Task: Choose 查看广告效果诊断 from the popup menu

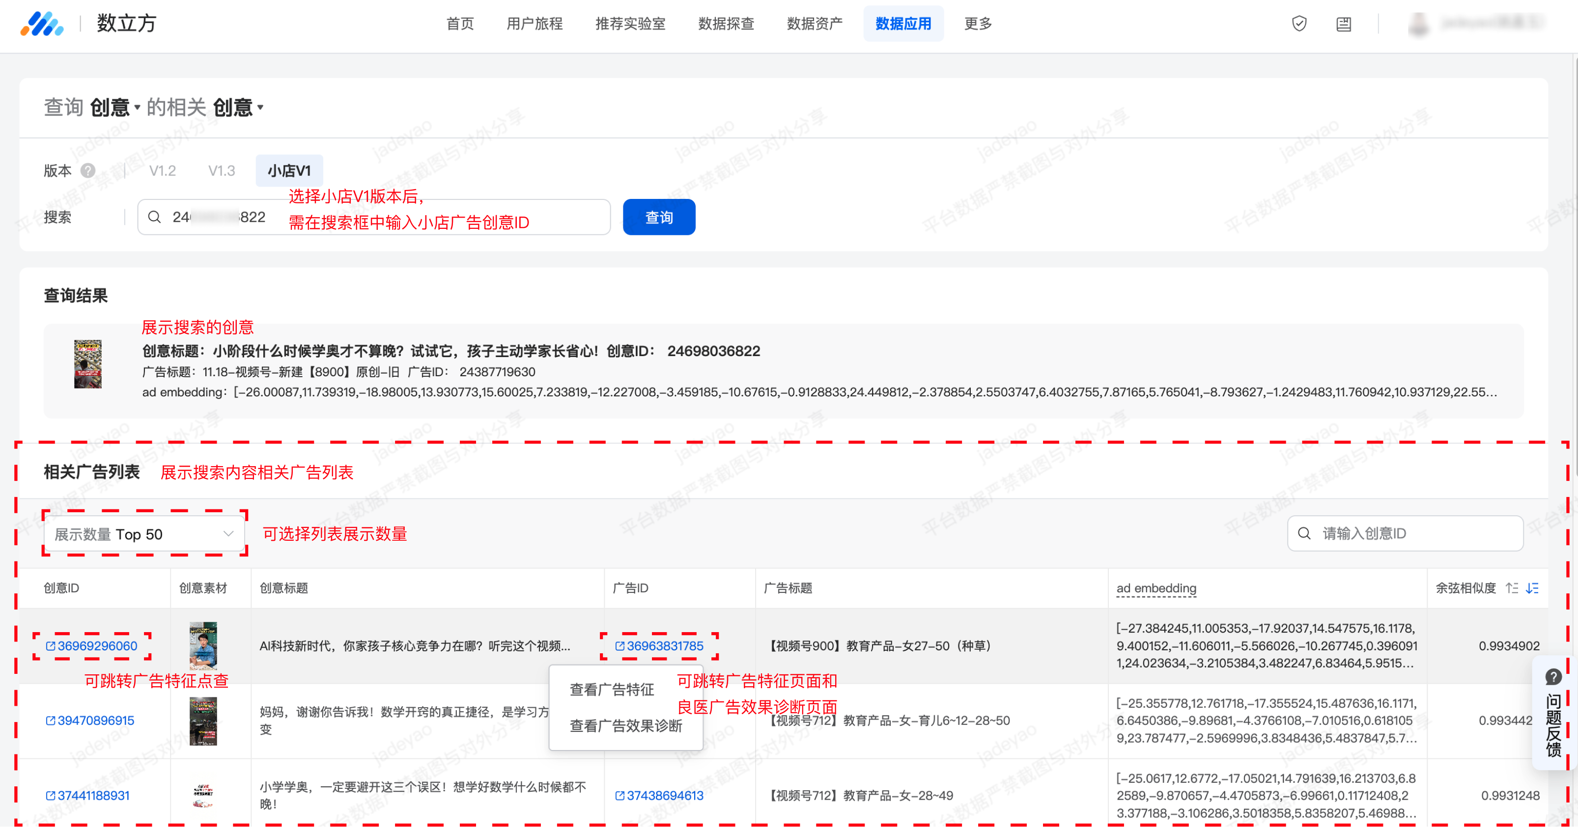Action: 625,726
